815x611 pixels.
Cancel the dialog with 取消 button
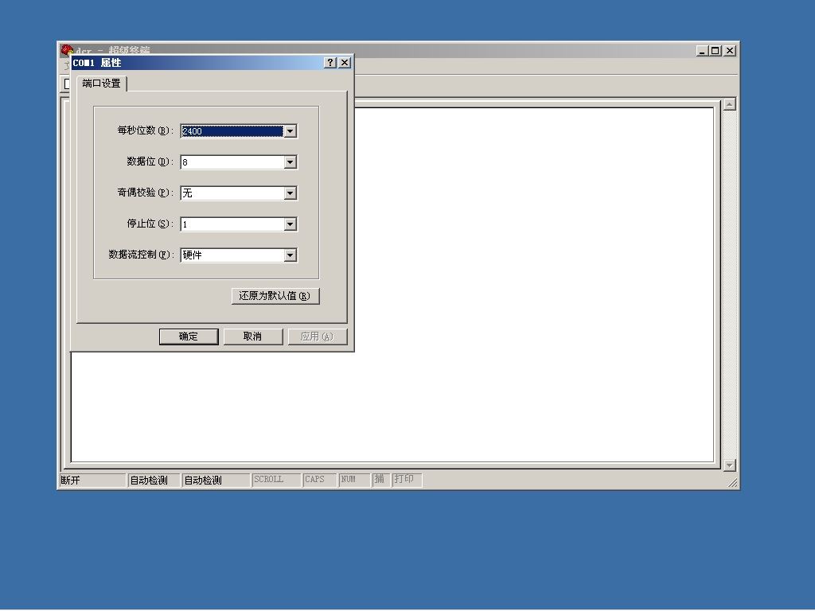coord(252,337)
